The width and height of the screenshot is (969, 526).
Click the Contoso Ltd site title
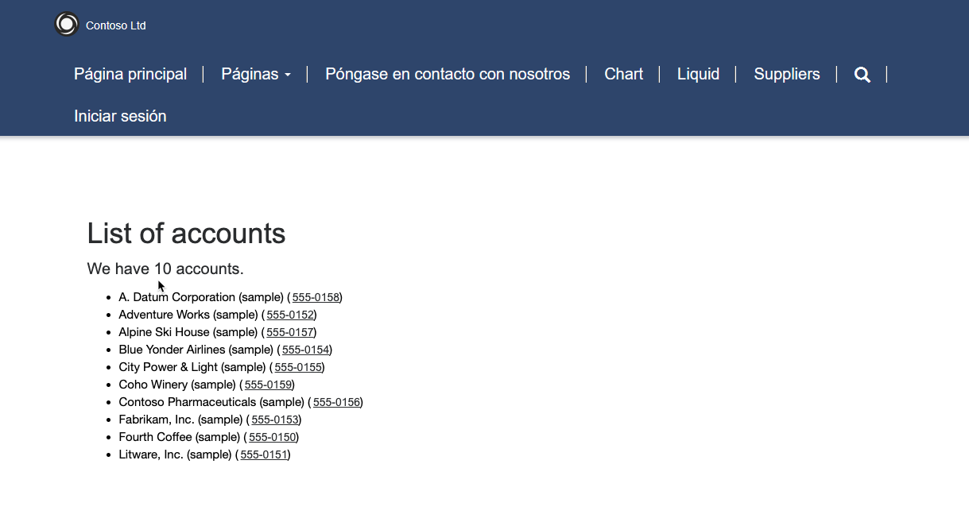(116, 25)
